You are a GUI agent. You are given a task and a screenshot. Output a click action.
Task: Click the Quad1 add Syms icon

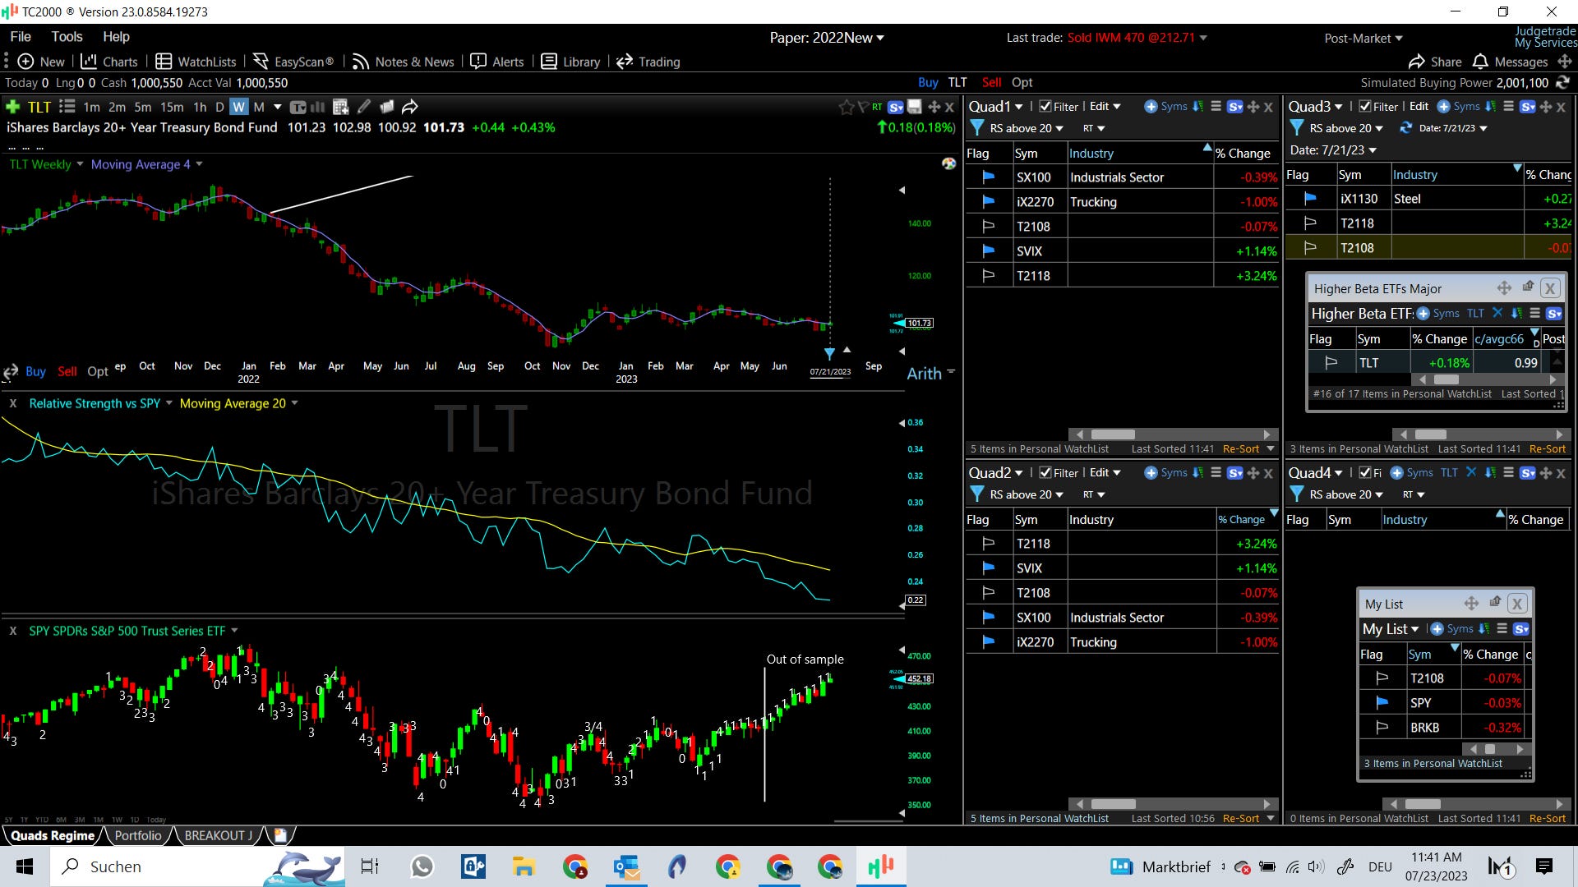tap(1151, 107)
